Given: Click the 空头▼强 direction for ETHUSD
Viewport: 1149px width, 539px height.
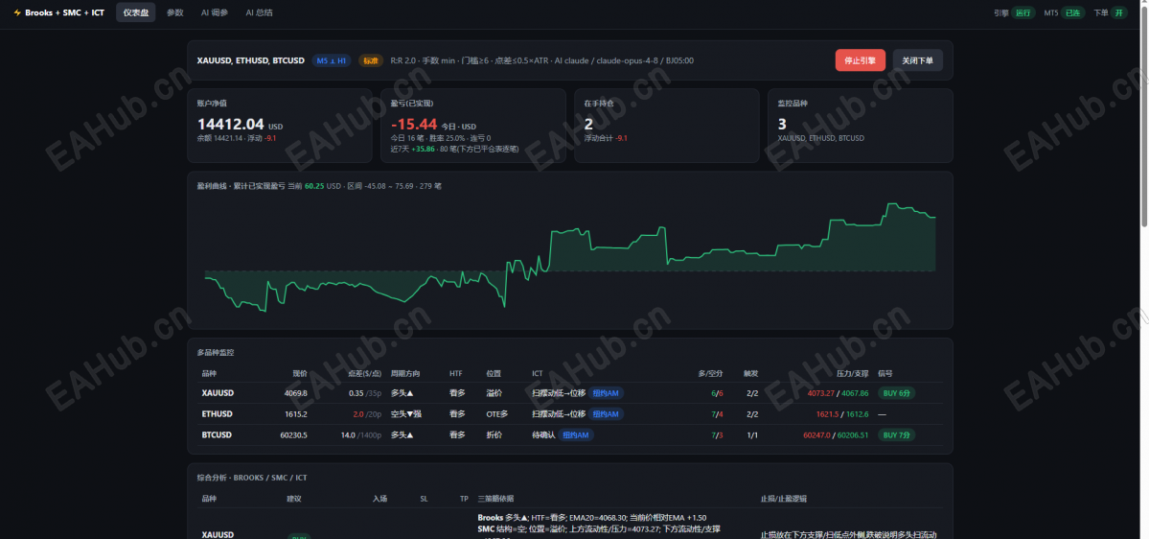Looking at the screenshot, I should coord(406,414).
